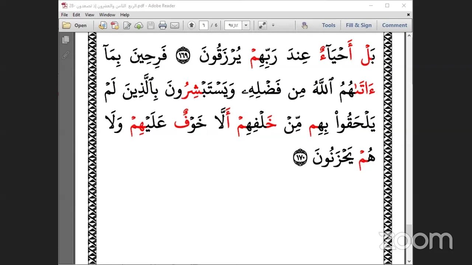Open the Window menu
The image size is (472, 265).
(x=107, y=15)
